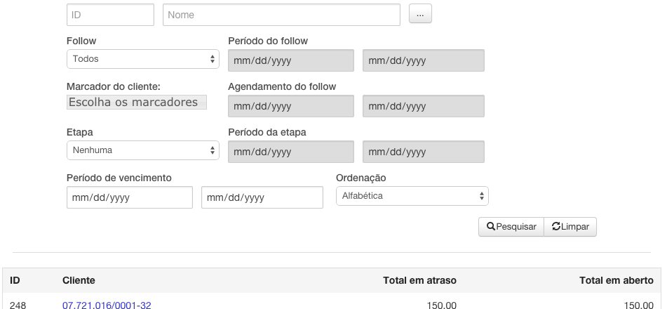Click Agendamento do follow start date
This screenshot has width=667, height=309.
click(291, 106)
